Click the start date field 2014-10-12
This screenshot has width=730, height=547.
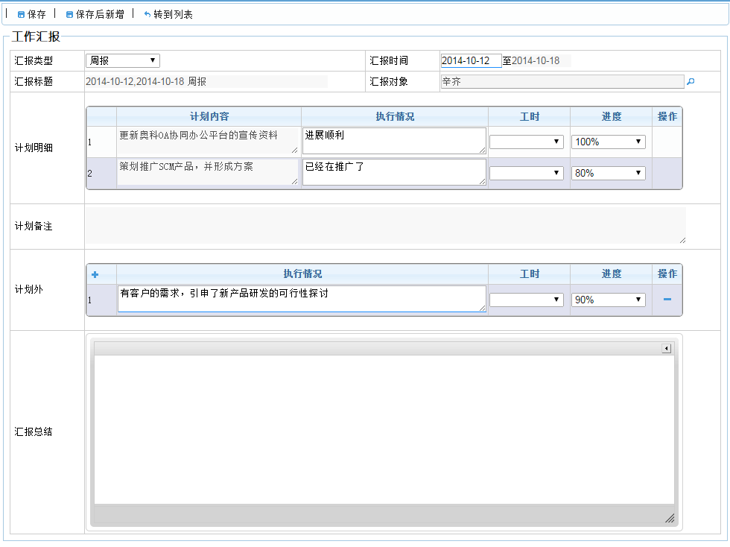coord(471,60)
